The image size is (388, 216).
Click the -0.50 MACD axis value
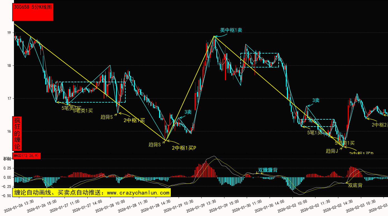click(x=7, y=196)
